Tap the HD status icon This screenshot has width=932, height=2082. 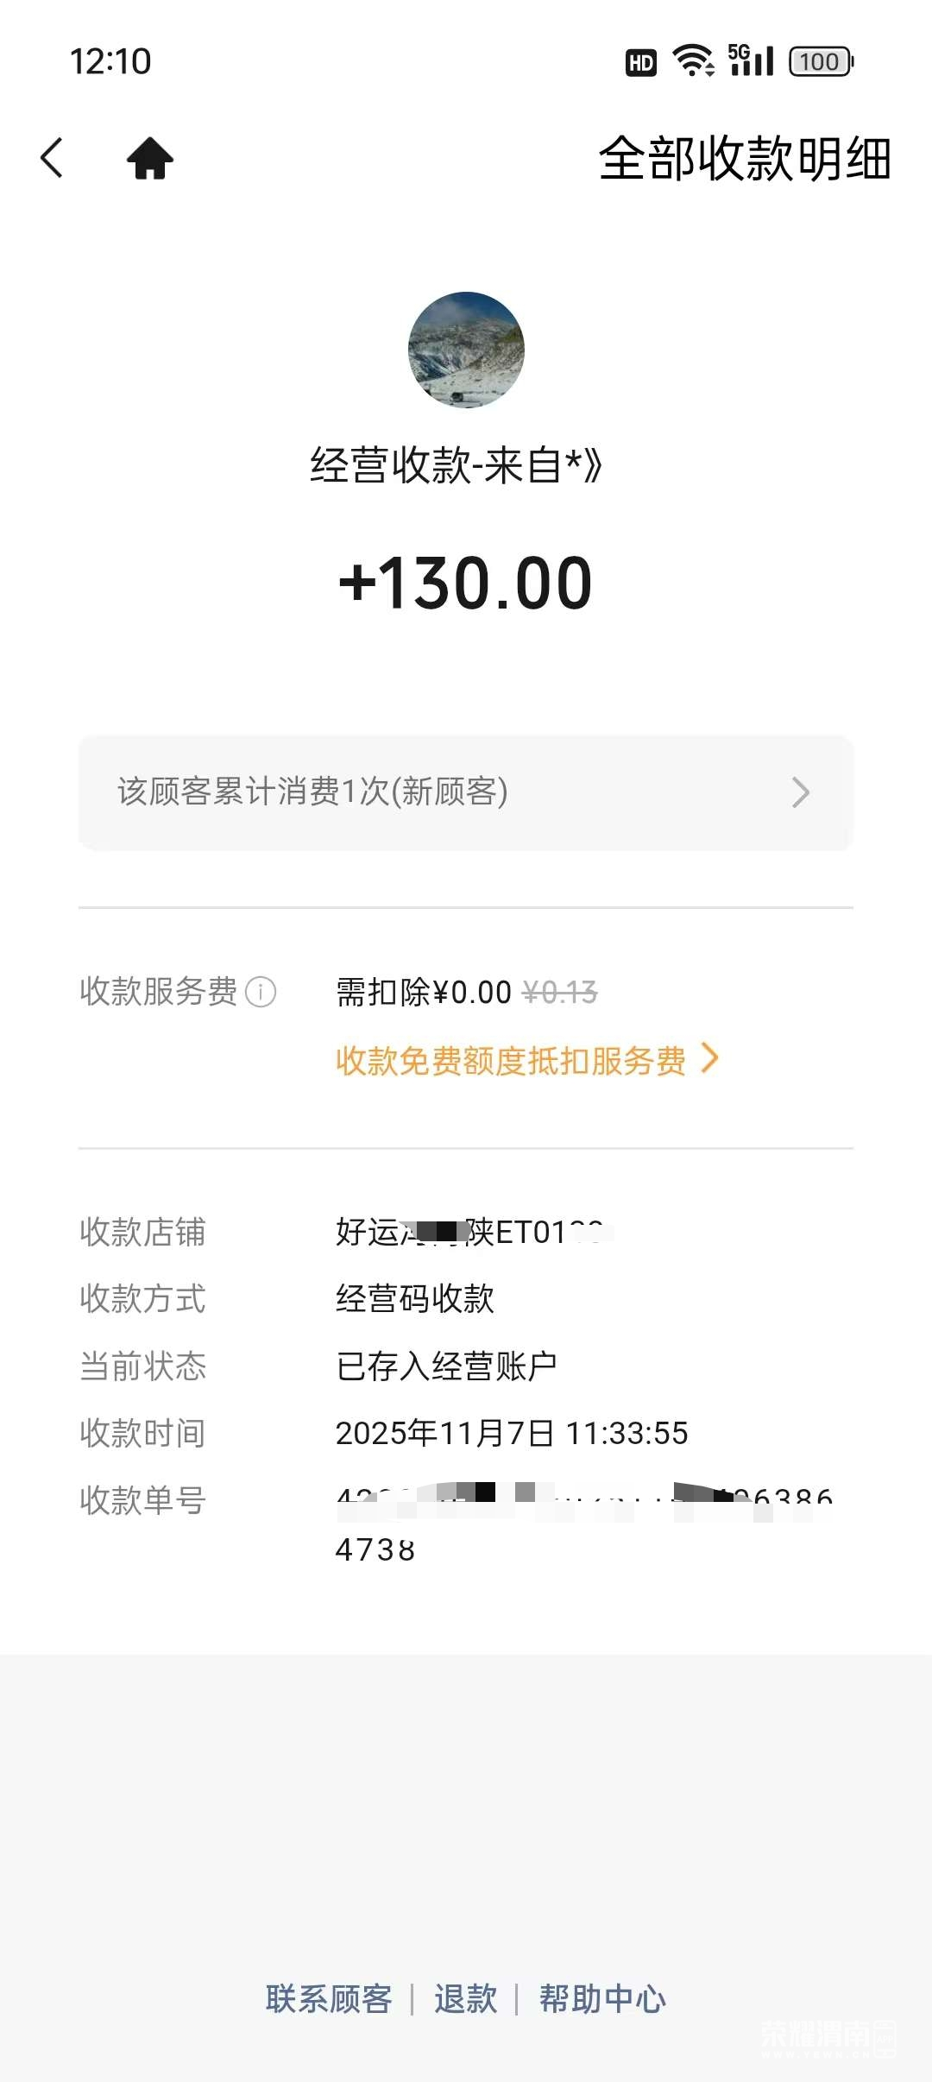(x=640, y=62)
